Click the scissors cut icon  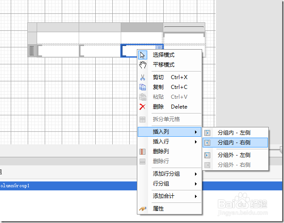tap(143, 77)
